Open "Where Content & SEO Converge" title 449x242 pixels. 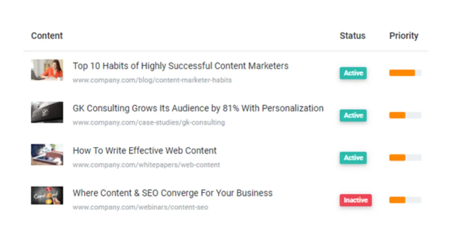(x=172, y=193)
